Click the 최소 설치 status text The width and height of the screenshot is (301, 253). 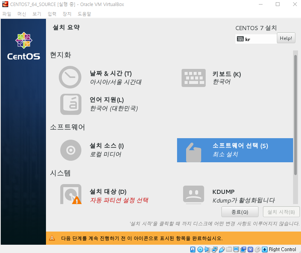click(225, 154)
